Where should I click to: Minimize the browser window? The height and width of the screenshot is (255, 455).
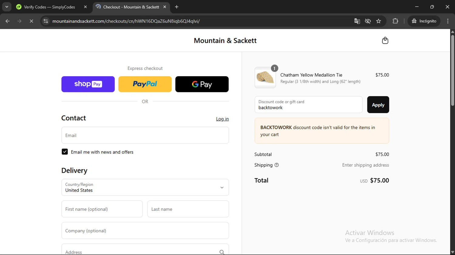point(417,7)
